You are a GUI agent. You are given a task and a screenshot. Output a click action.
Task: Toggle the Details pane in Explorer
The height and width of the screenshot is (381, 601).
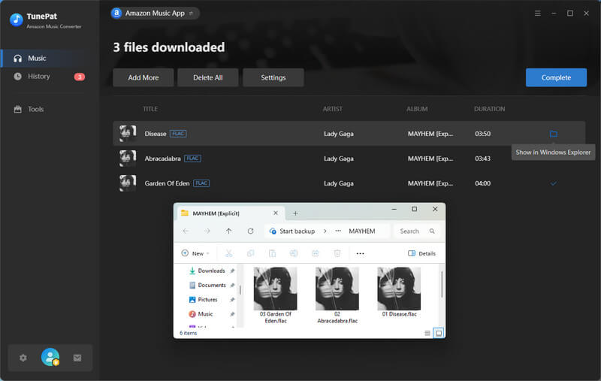(422, 253)
